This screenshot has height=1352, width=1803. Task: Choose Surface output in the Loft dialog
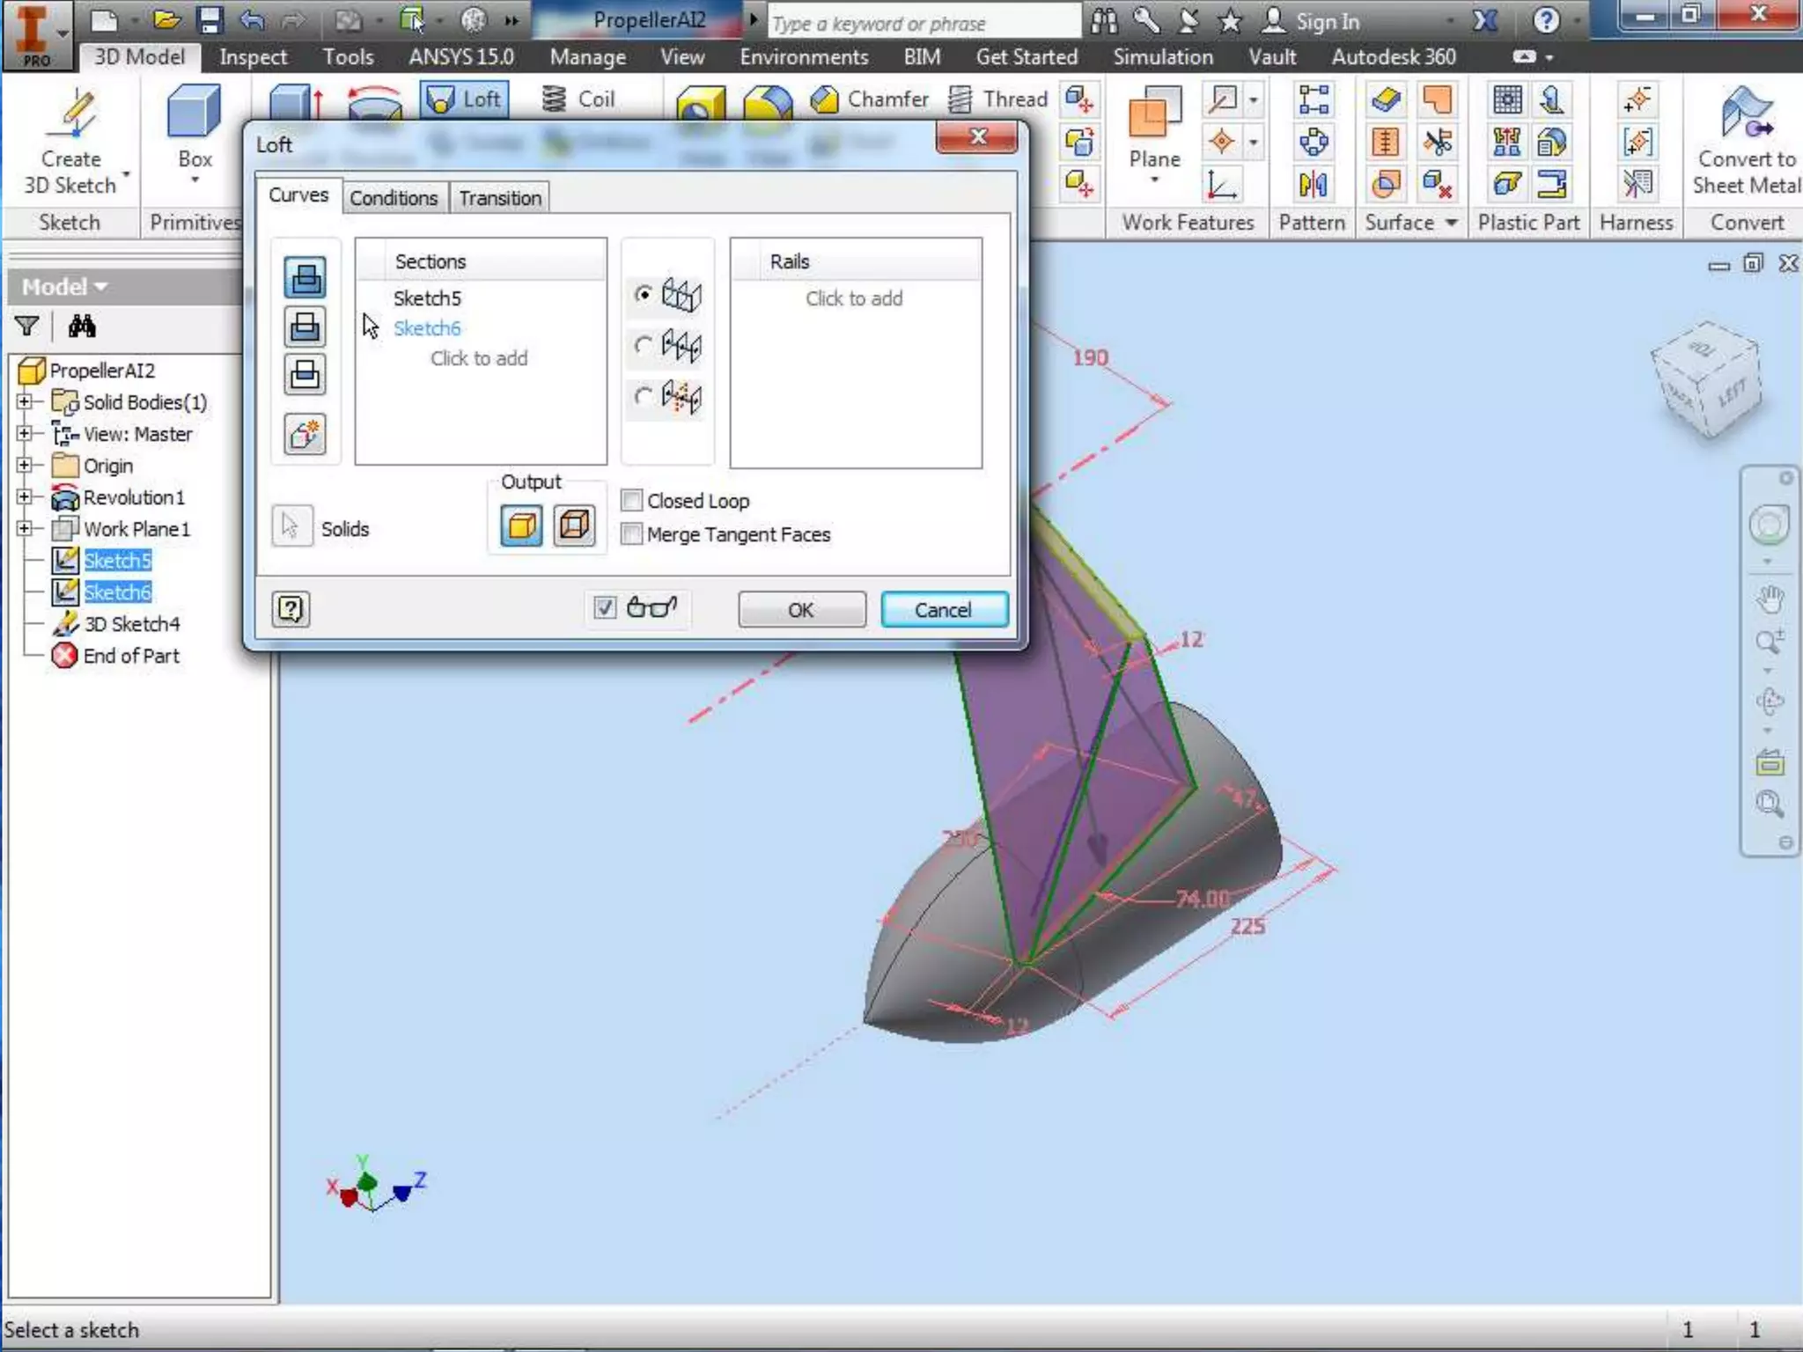coord(574,526)
